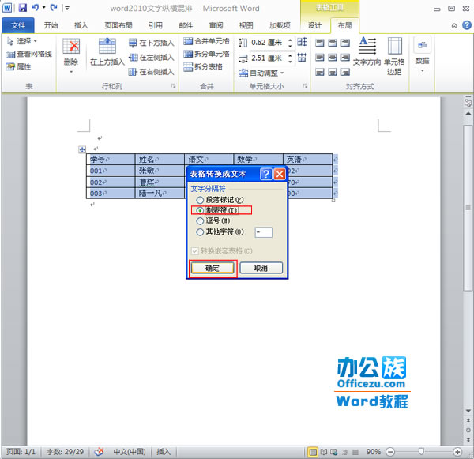Switch to the 加载项 ribbon tab

pyautogui.click(x=280, y=25)
